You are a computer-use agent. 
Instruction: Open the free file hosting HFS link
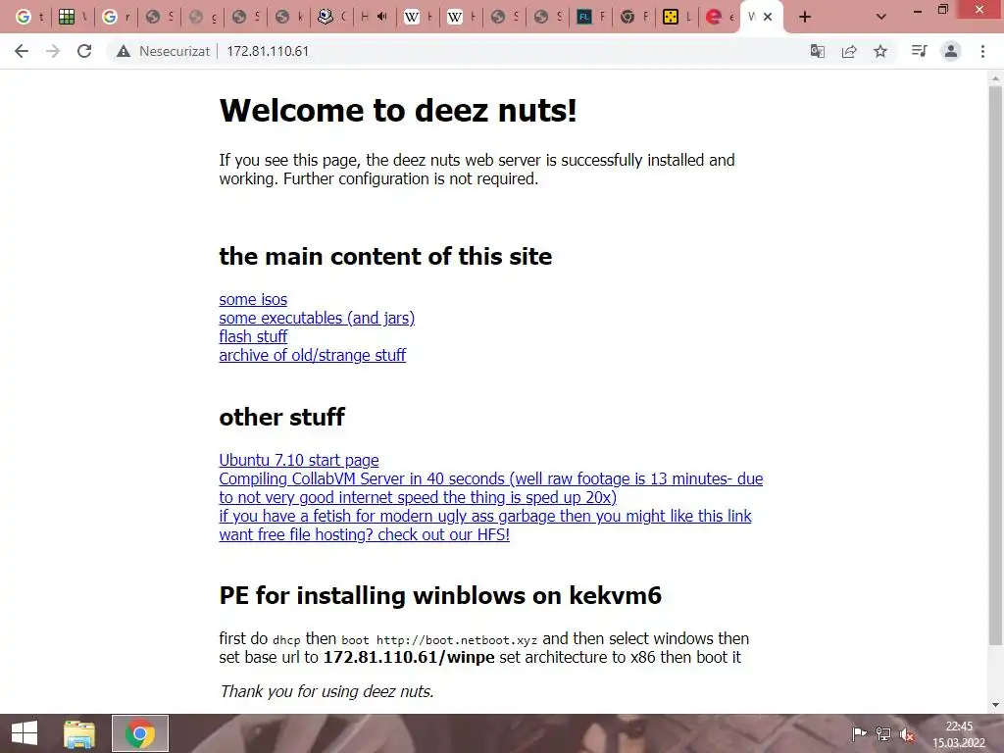pyautogui.click(x=365, y=534)
